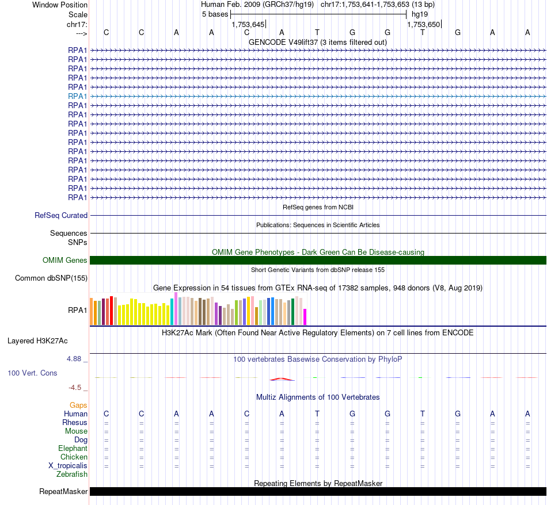Click the Common dbSNP(155) track label
Screen dimensions: 547x505
pos(51,278)
